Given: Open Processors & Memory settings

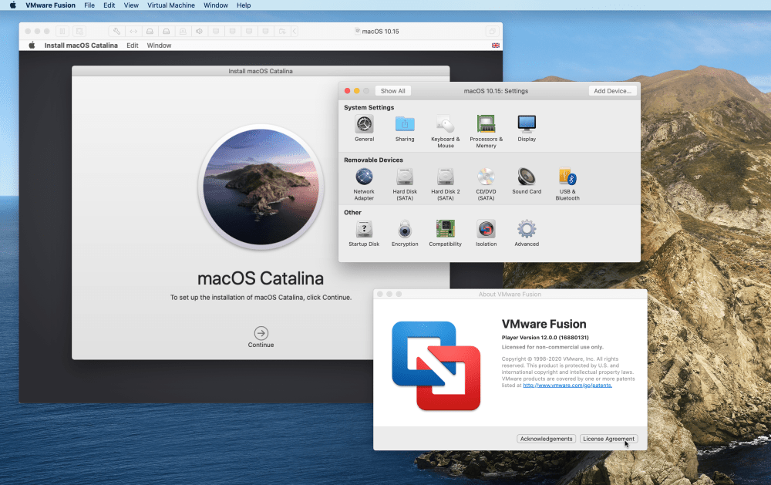Looking at the screenshot, I should pyautogui.click(x=486, y=125).
